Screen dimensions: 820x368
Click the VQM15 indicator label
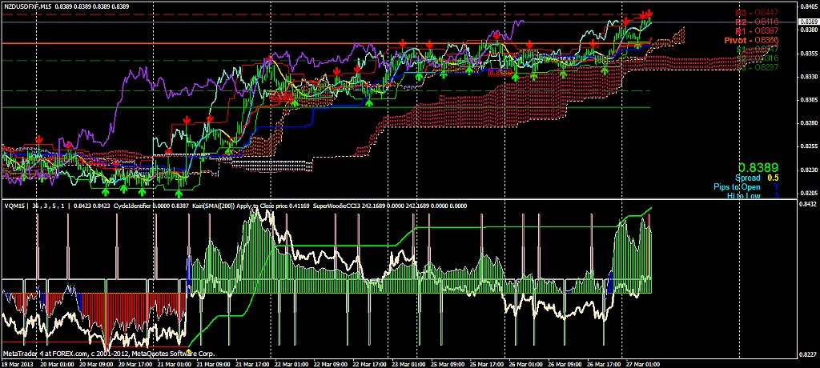pyautogui.click(x=15, y=205)
